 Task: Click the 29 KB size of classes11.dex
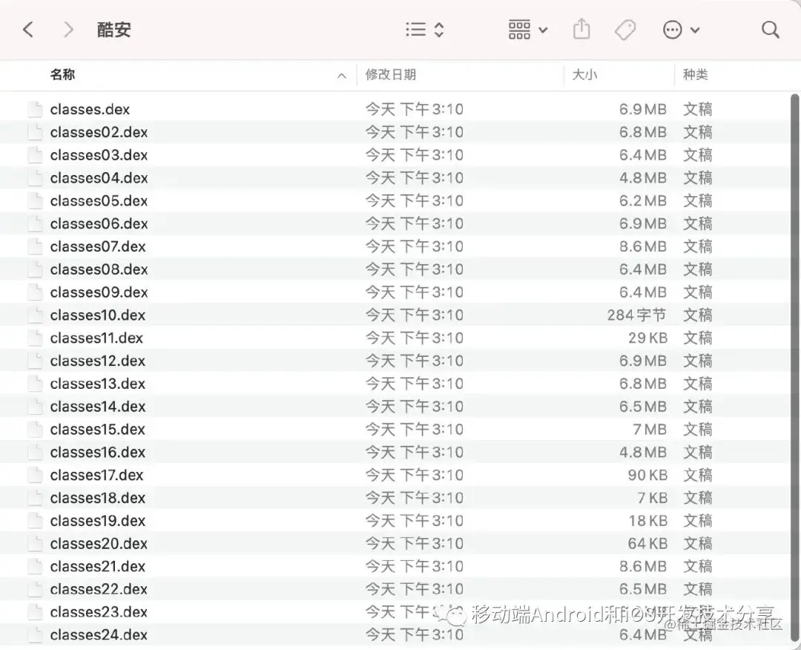[x=647, y=338]
